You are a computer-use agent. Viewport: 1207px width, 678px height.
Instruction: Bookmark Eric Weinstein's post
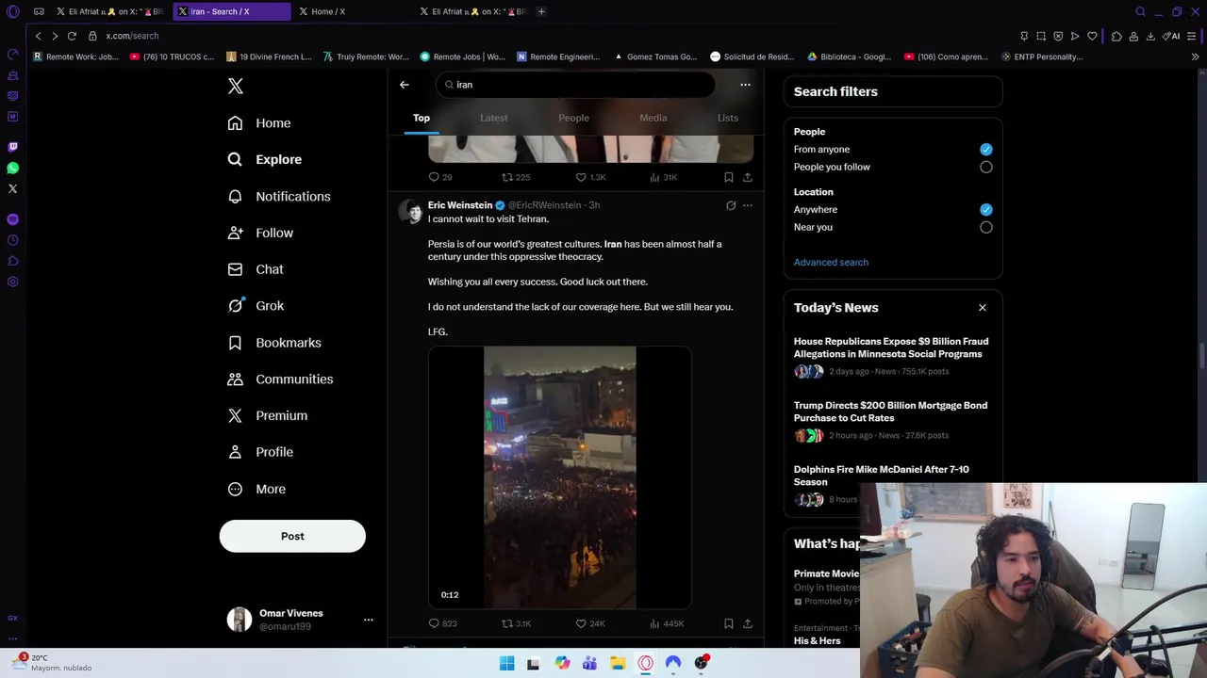729,623
